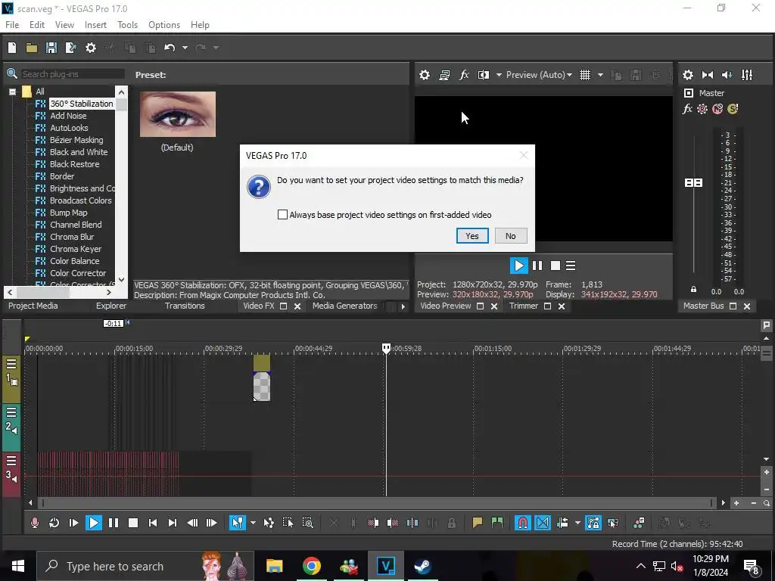
Task: Toggle the Master Mute icon
Action: 717,109
